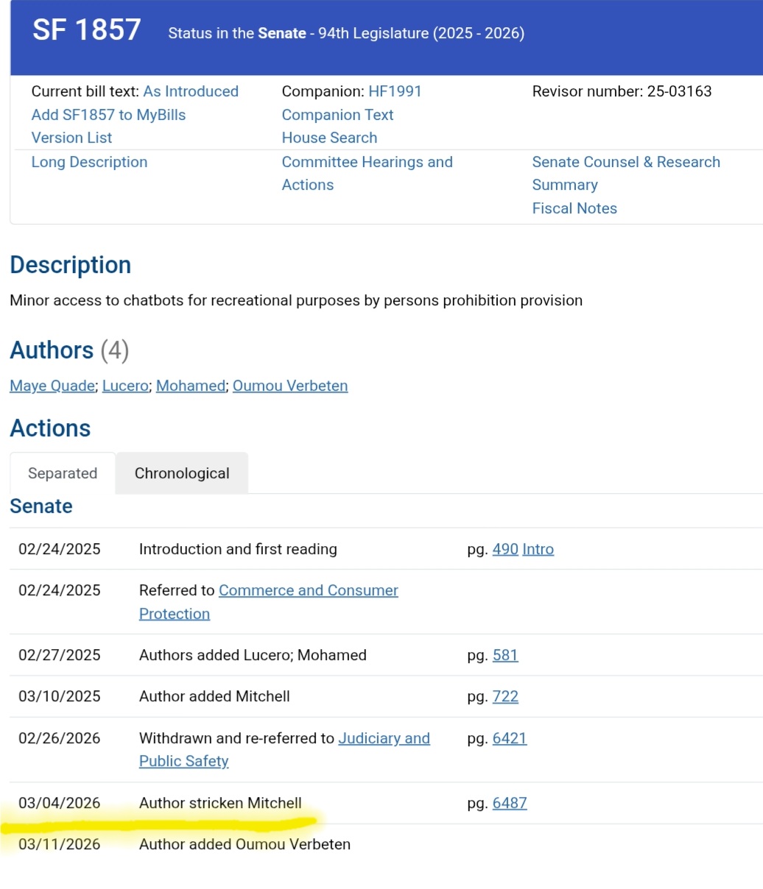Viewport: 763px width, 889px height.
Task: Open journal page 490 link
Action: pyautogui.click(x=505, y=549)
